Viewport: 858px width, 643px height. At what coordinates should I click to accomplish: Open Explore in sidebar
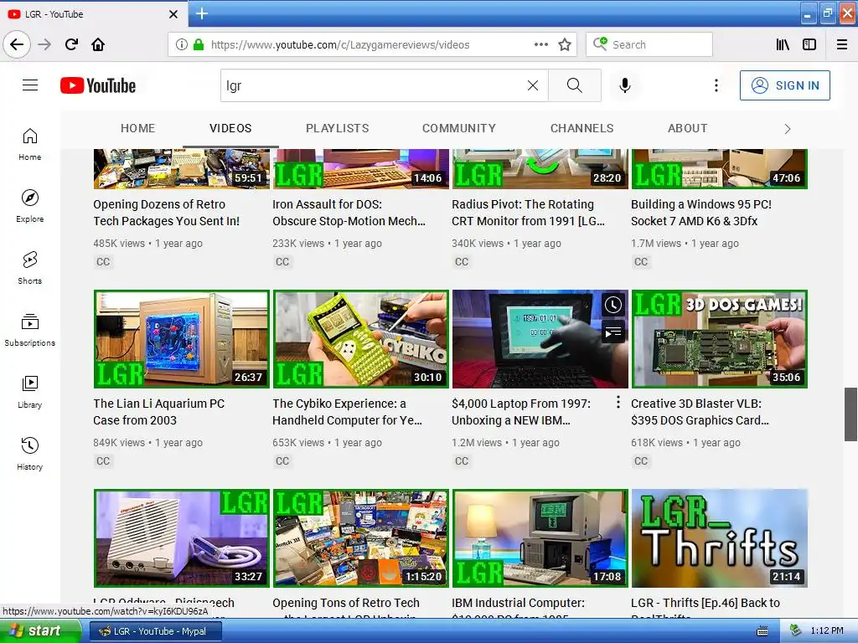pos(30,206)
